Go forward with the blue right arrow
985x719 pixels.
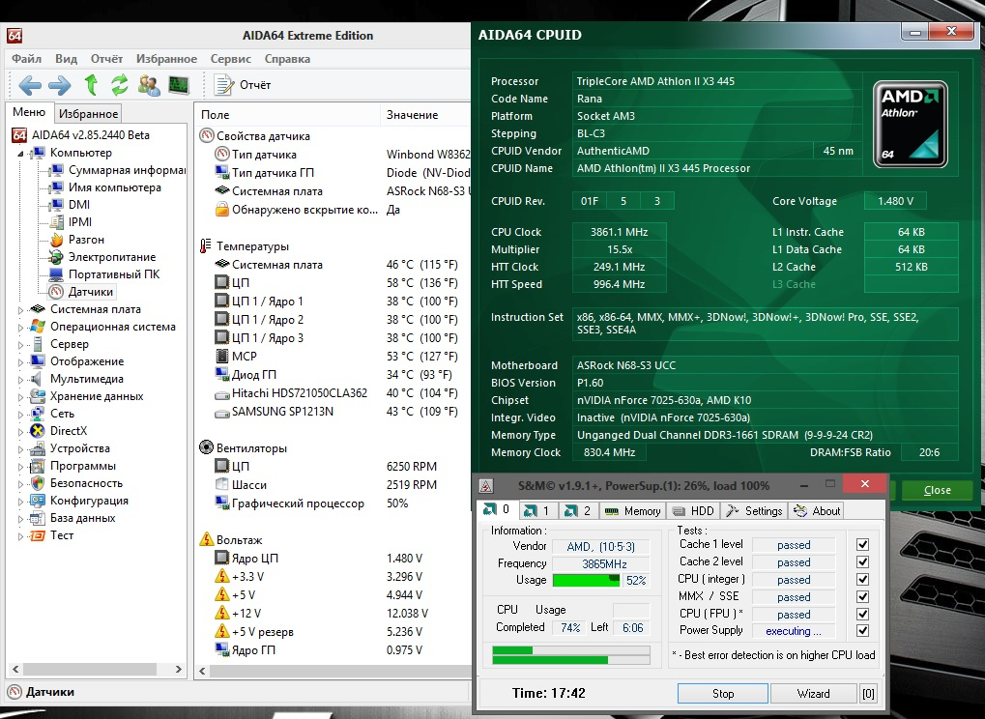point(60,85)
